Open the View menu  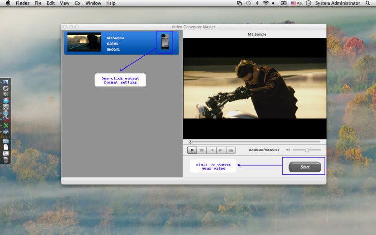coord(64,3)
